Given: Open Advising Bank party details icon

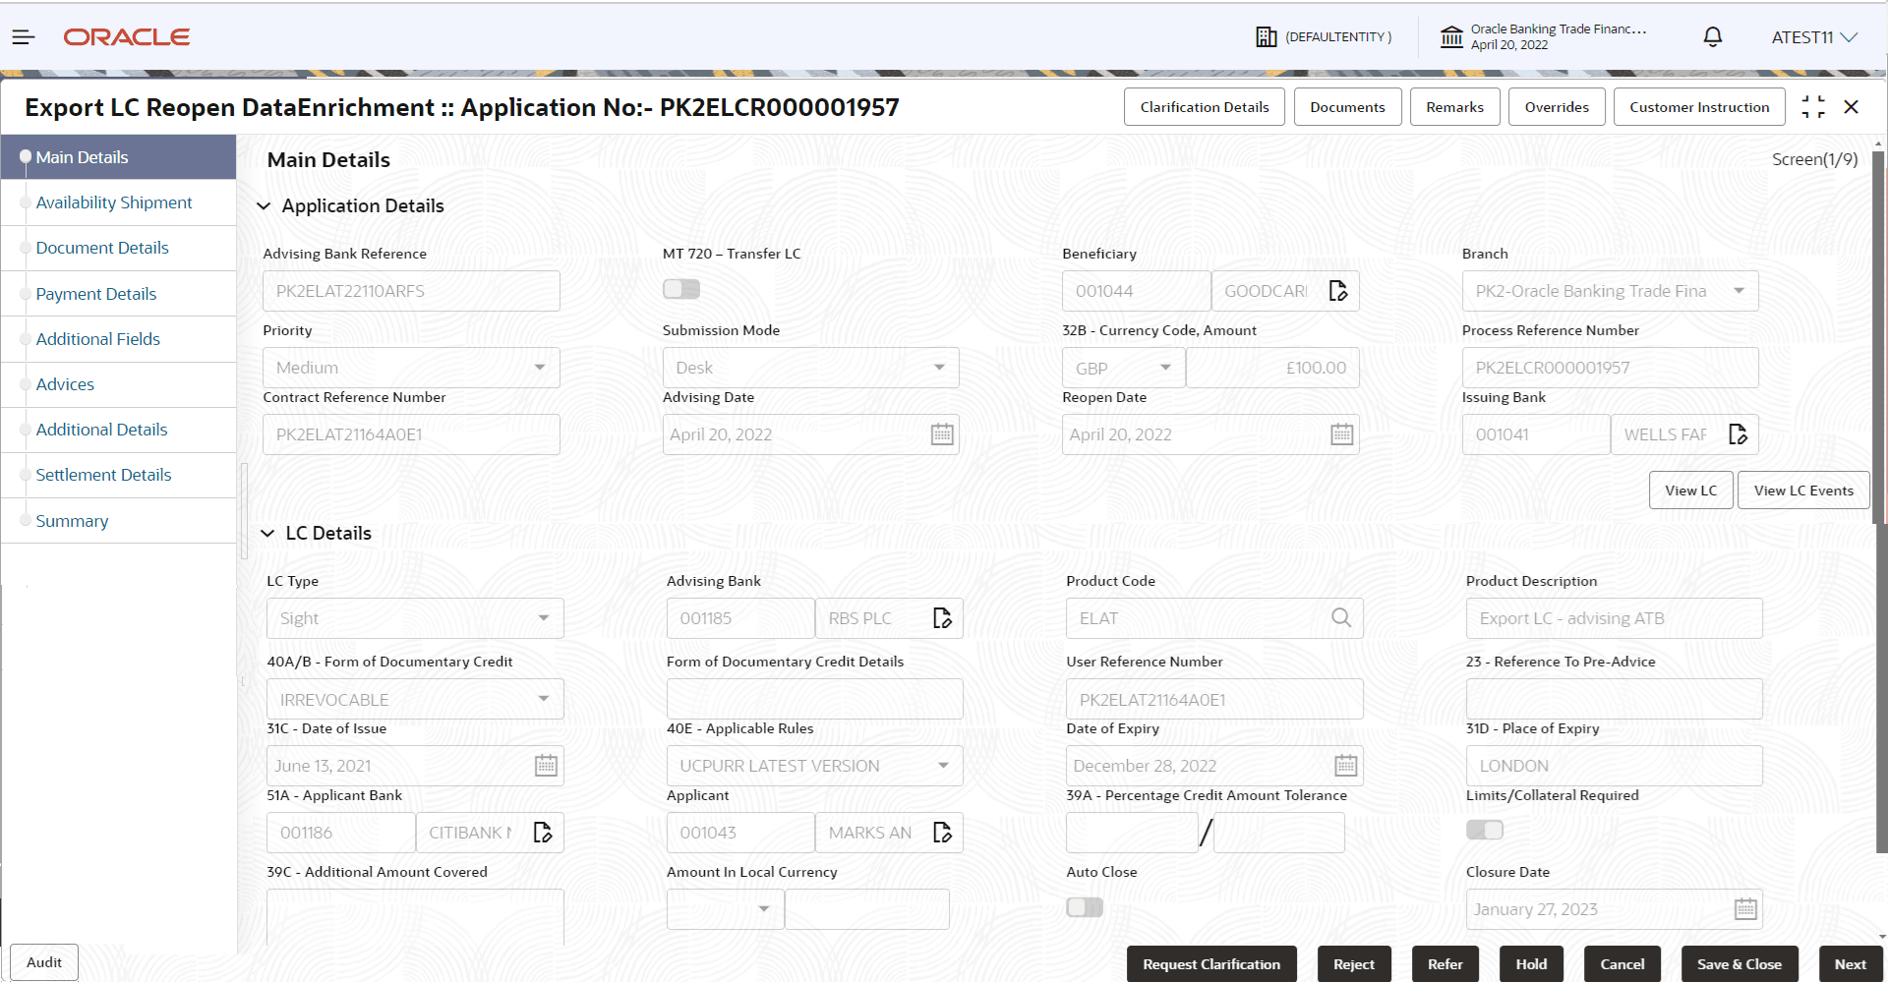Looking at the screenshot, I should (x=942, y=617).
